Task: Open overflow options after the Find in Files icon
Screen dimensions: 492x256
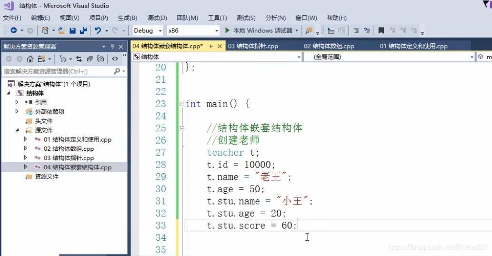Action: click(x=318, y=33)
